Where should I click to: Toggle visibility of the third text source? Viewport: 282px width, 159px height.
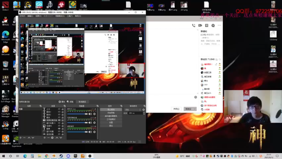click(x=59, y=114)
